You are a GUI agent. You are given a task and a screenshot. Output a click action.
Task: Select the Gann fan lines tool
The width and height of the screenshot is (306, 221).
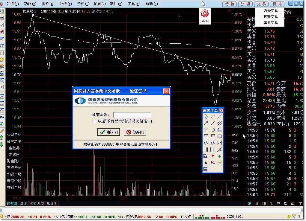pos(206,156)
